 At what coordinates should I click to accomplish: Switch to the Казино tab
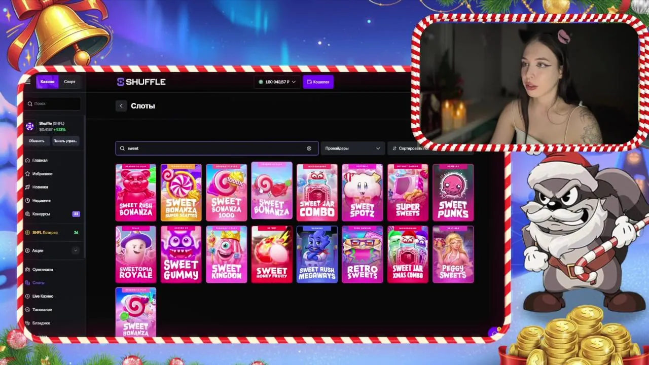click(x=47, y=82)
